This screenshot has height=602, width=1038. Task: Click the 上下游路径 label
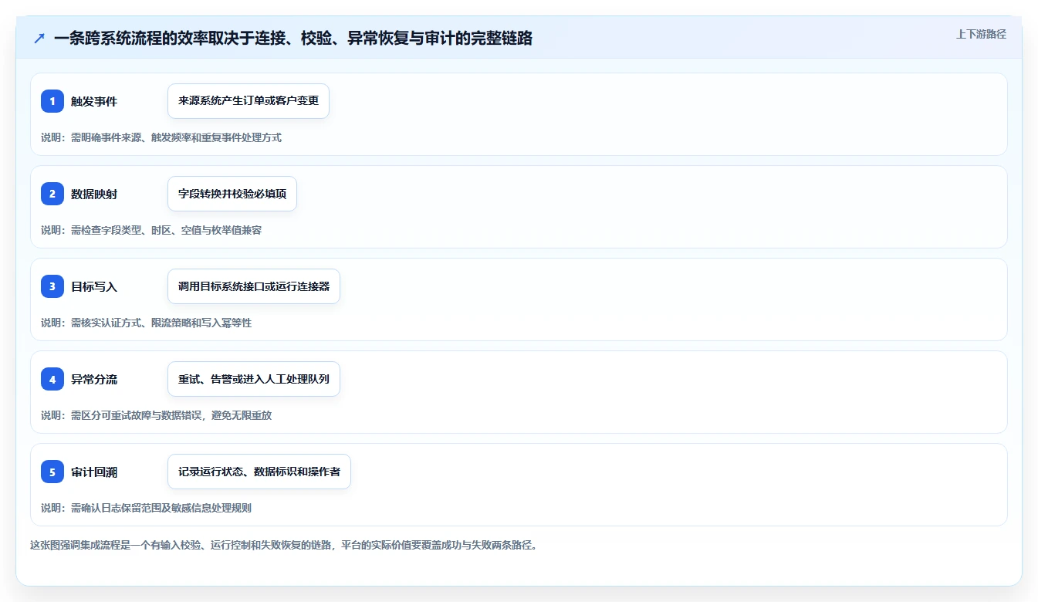tap(981, 34)
